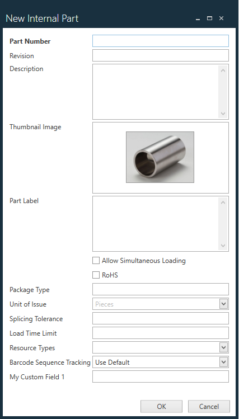Tick the RoHS checkbox
The height and width of the screenshot is (419, 239).
pyautogui.click(x=96, y=275)
